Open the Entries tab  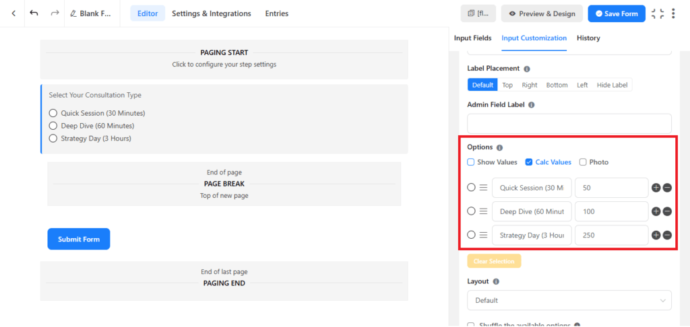277,13
